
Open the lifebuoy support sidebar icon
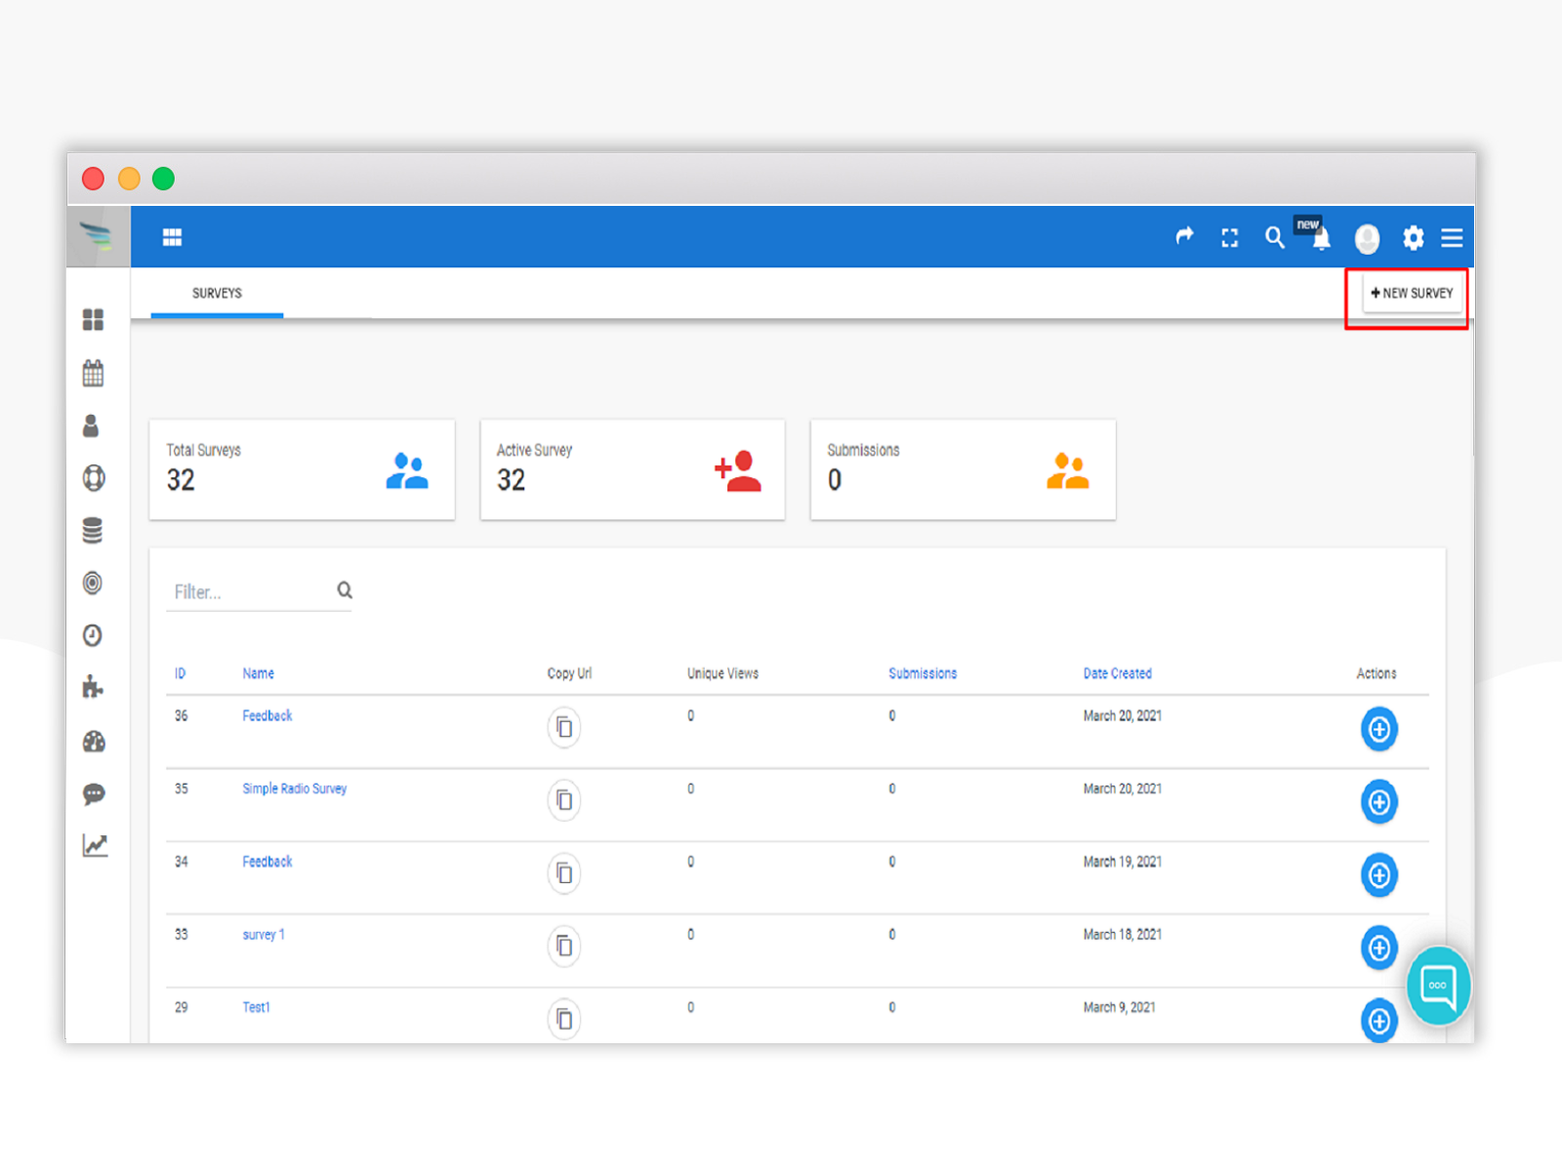pyautogui.click(x=93, y=478)
